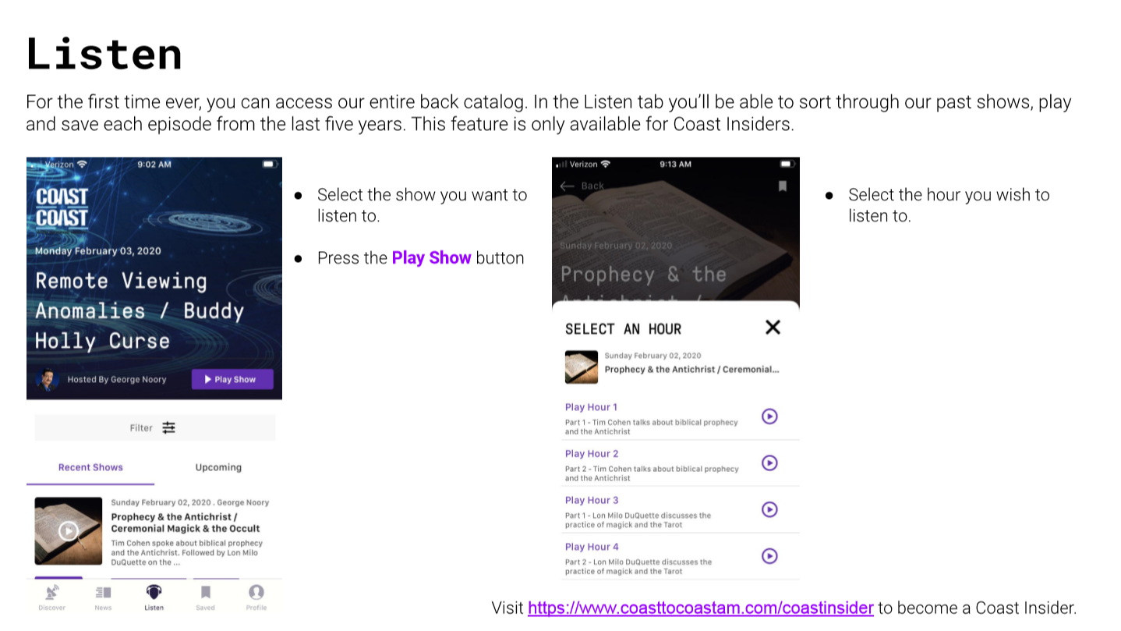Tap the Back arrow in phone header
The width and height of the screenshot is (1121, 631).
567,186
